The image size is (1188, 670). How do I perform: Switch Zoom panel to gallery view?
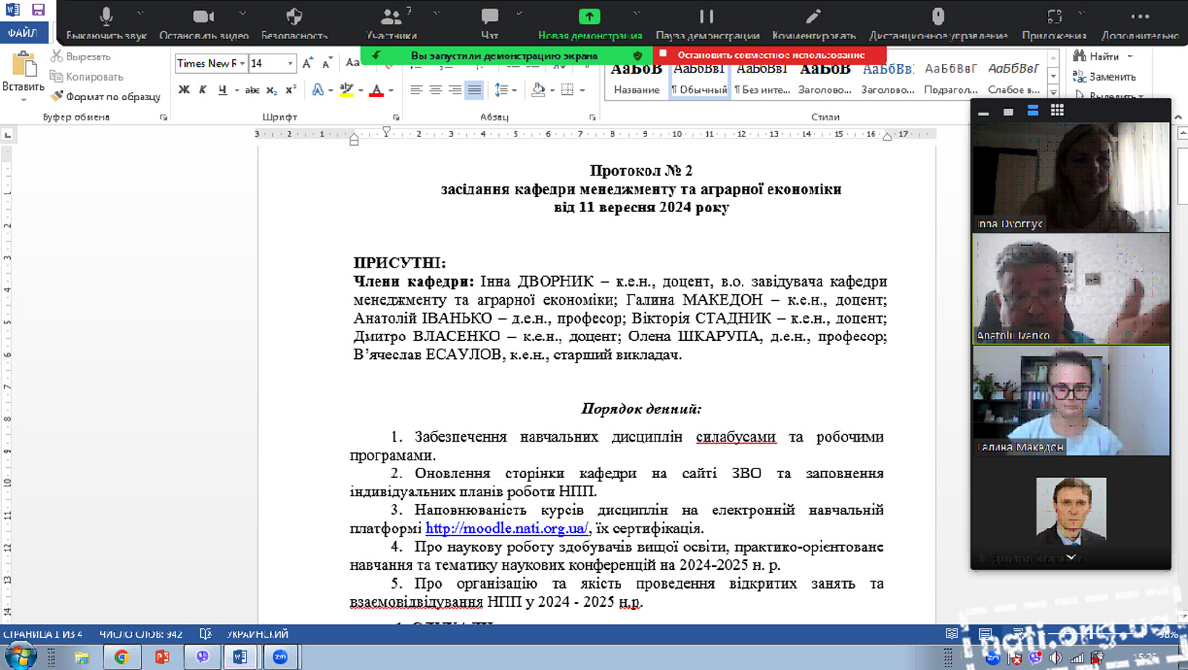pos(1057,110)
